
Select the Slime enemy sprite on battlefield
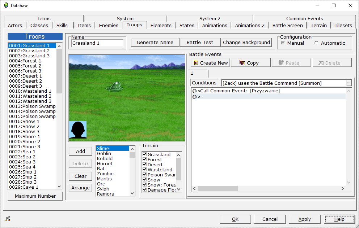point(114,87)
